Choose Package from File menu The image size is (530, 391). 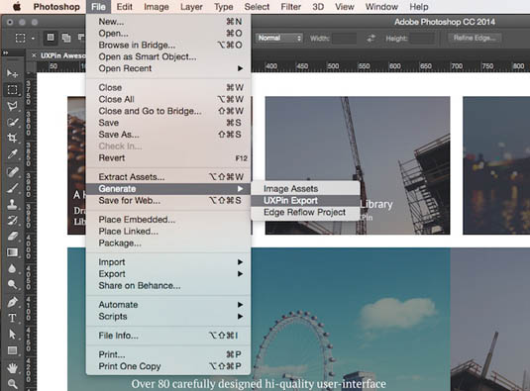point(168,244)
